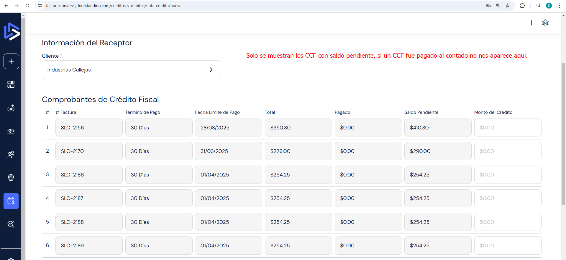Screen dimensions: 566x260
Task: View site information icon in address bar
Action: pos(40,6)
